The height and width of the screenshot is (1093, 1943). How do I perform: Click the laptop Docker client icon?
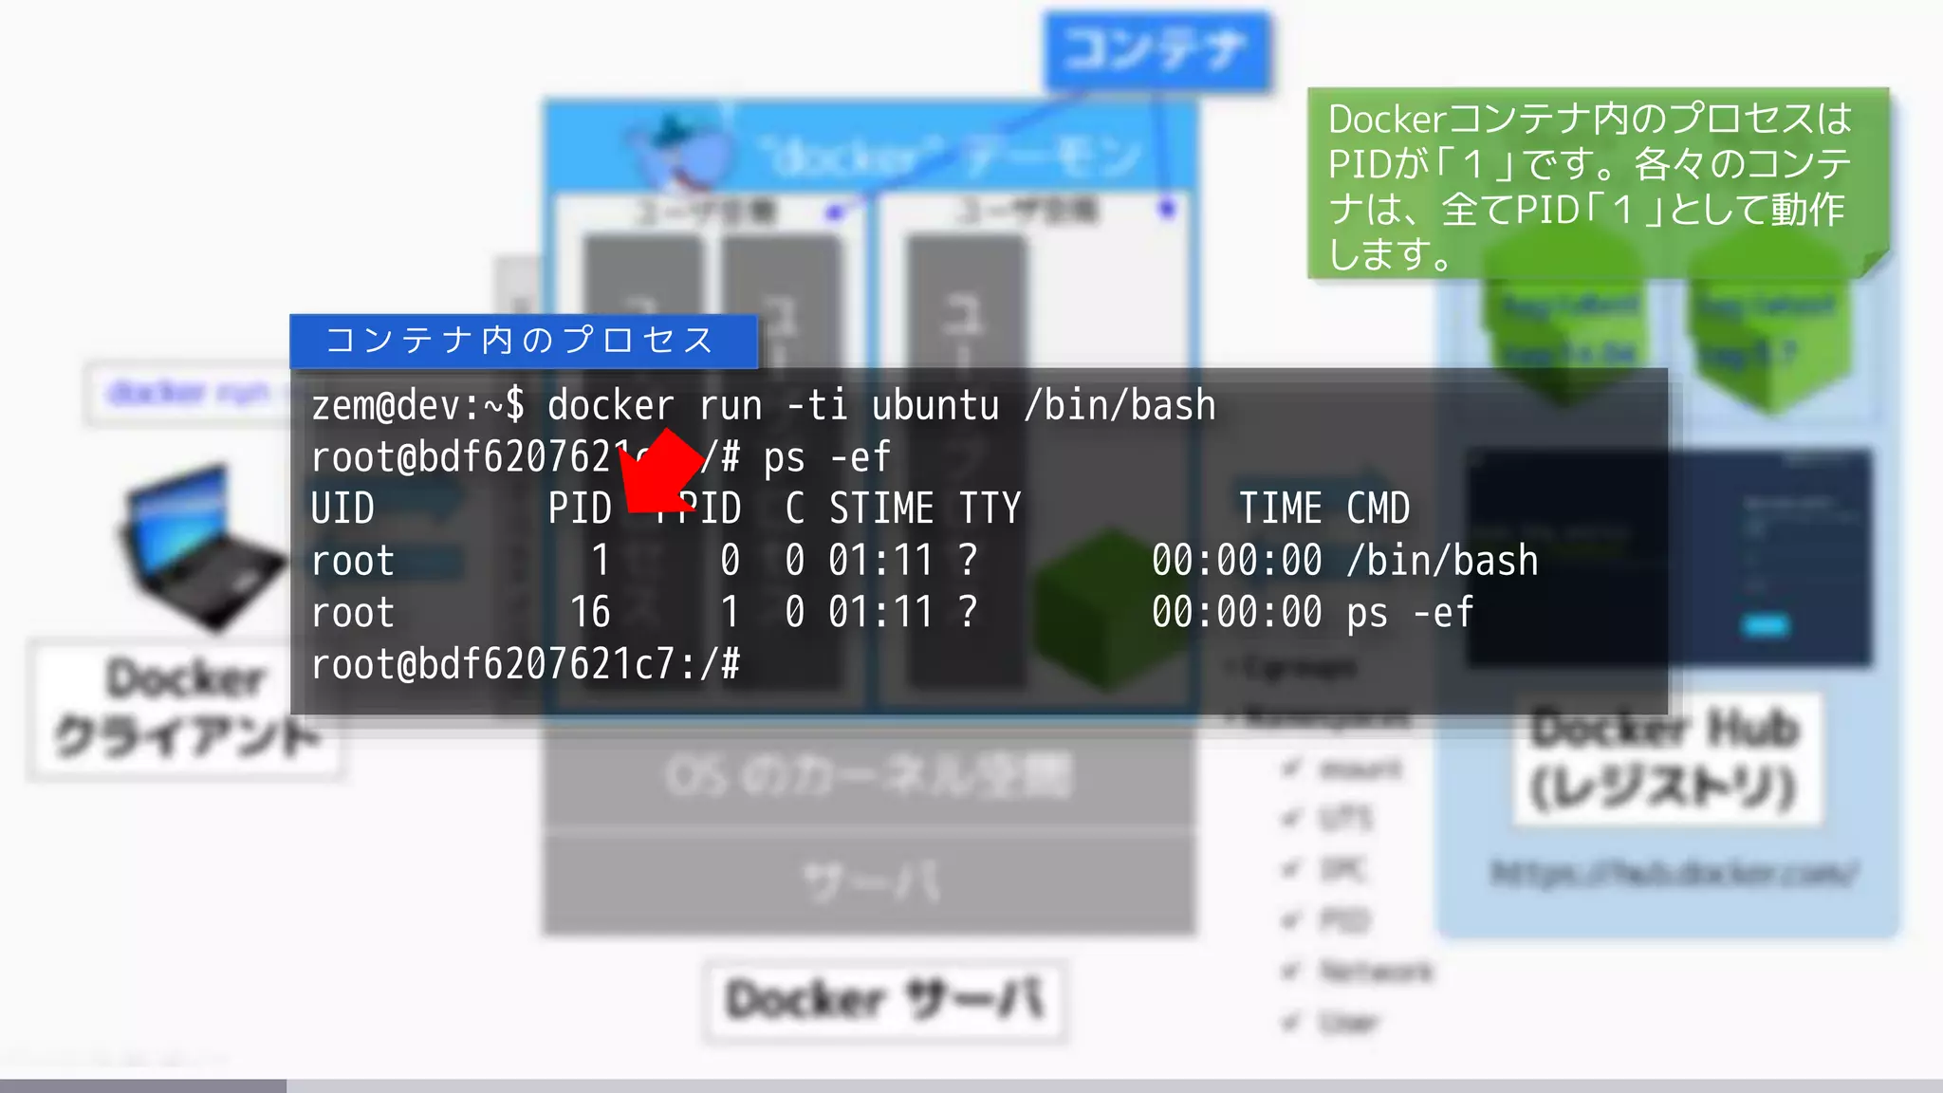tap(201, 548)
